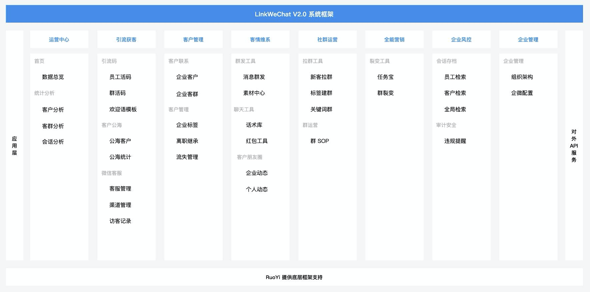Open 离职继承 entry
Screen dimensions: 590x292
(x=187, y=141)
